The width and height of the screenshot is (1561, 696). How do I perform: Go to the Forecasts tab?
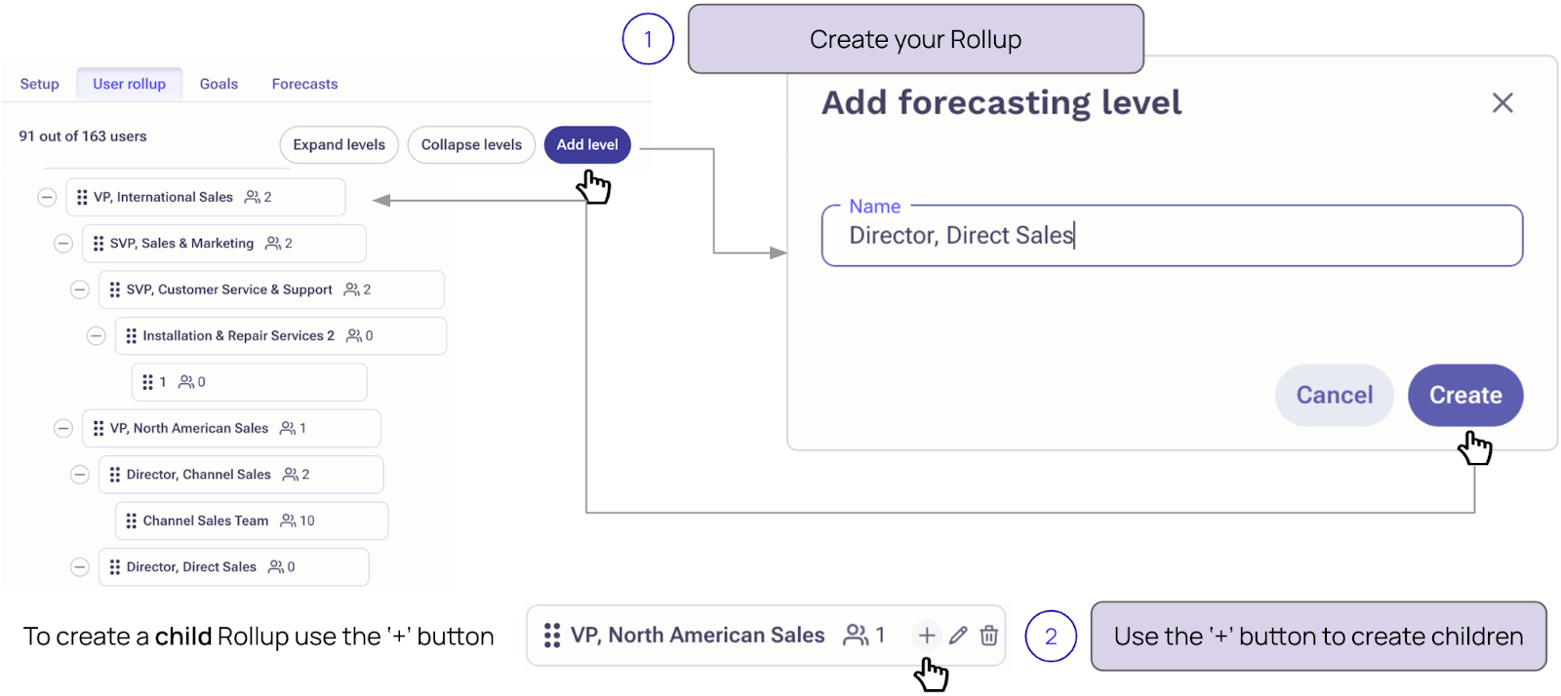coord(304,84)
